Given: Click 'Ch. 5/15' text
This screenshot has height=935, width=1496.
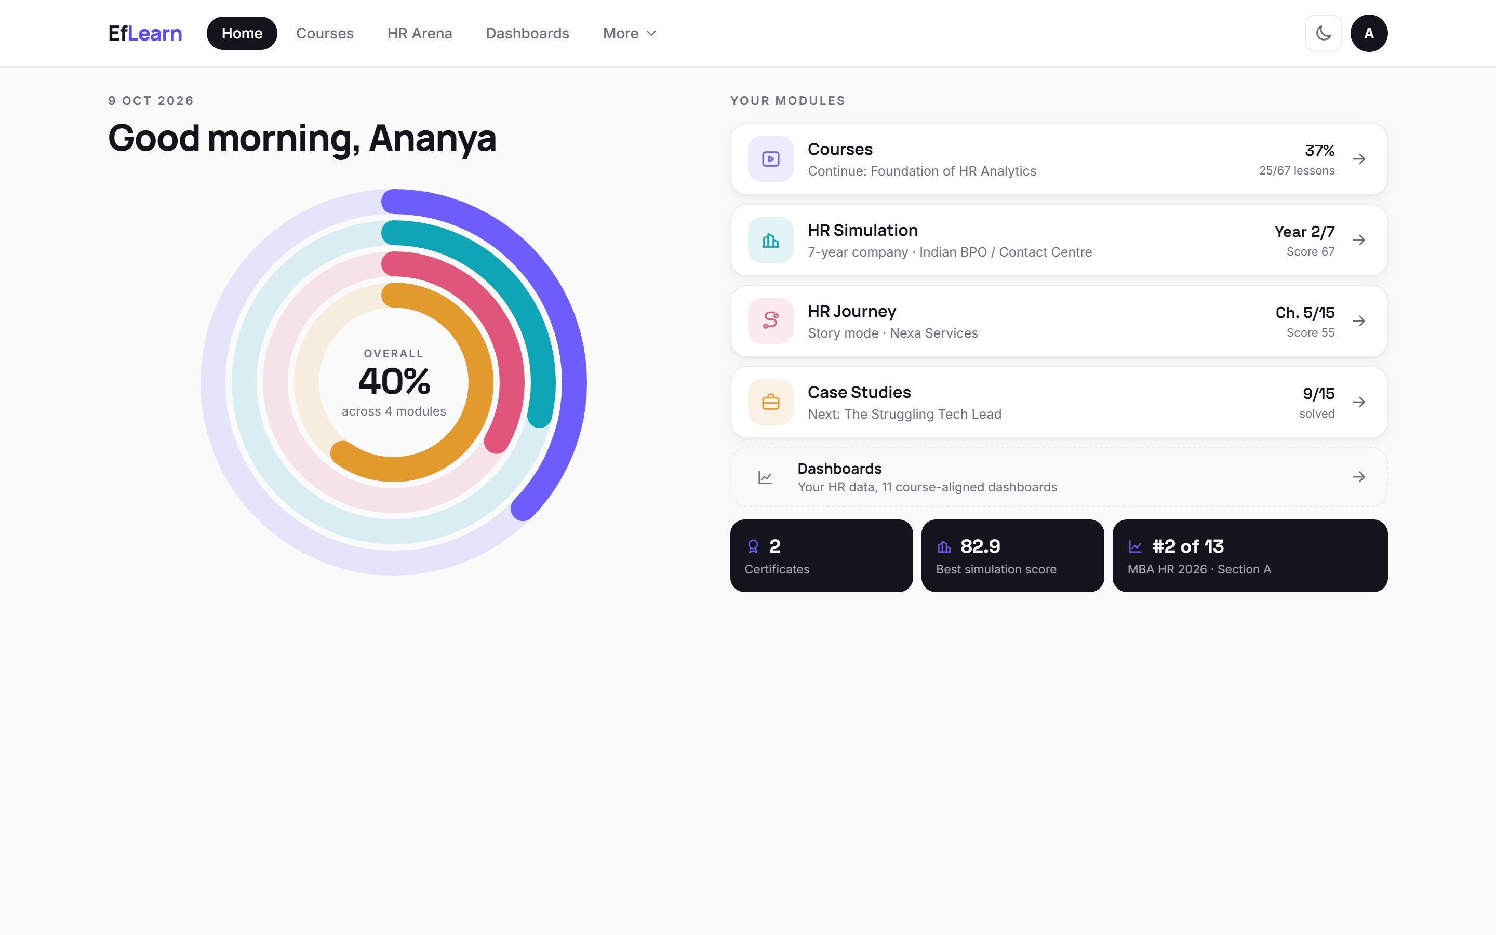Looking at the screenshot, I should tap(1304, 313).
